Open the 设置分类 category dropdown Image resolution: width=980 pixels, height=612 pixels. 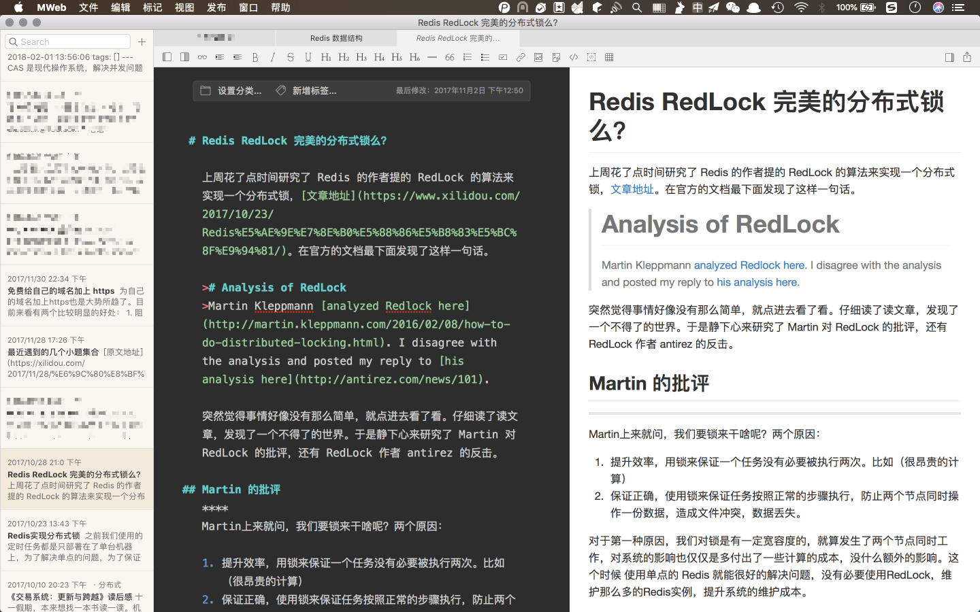[x=231, y=90]
